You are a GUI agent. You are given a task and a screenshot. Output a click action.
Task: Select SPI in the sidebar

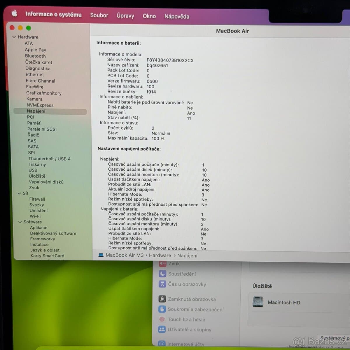pos(32,153)
